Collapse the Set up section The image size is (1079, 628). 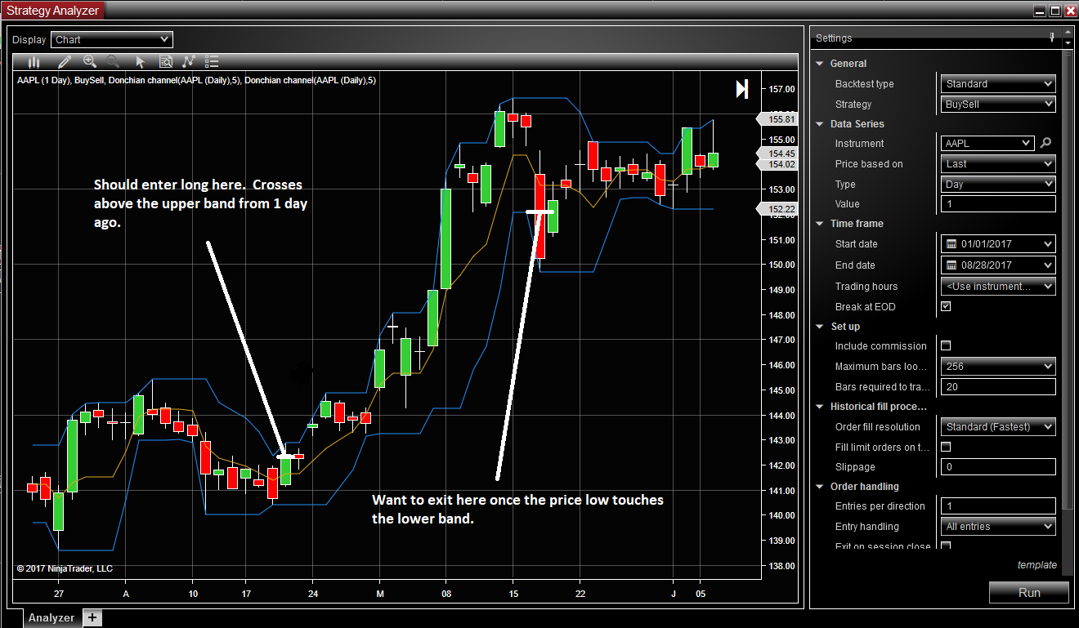(x=820, y=327)
